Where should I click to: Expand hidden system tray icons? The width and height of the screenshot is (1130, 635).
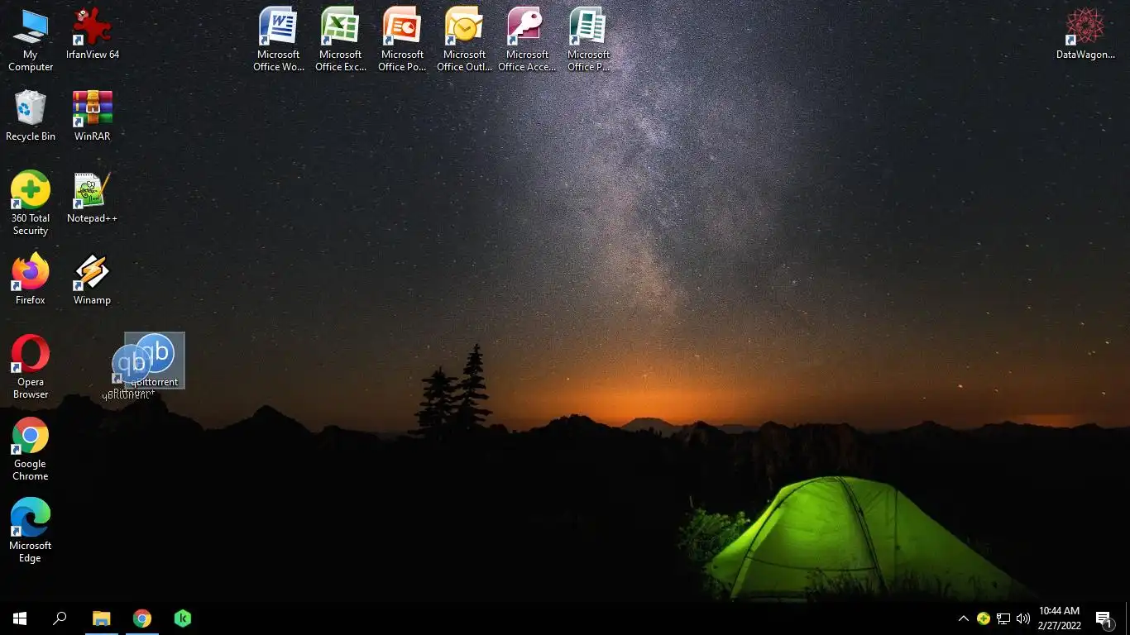click(964, 618)
